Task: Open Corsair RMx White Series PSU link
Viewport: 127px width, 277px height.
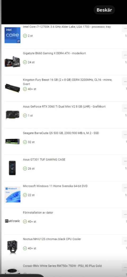Action: 62,266
